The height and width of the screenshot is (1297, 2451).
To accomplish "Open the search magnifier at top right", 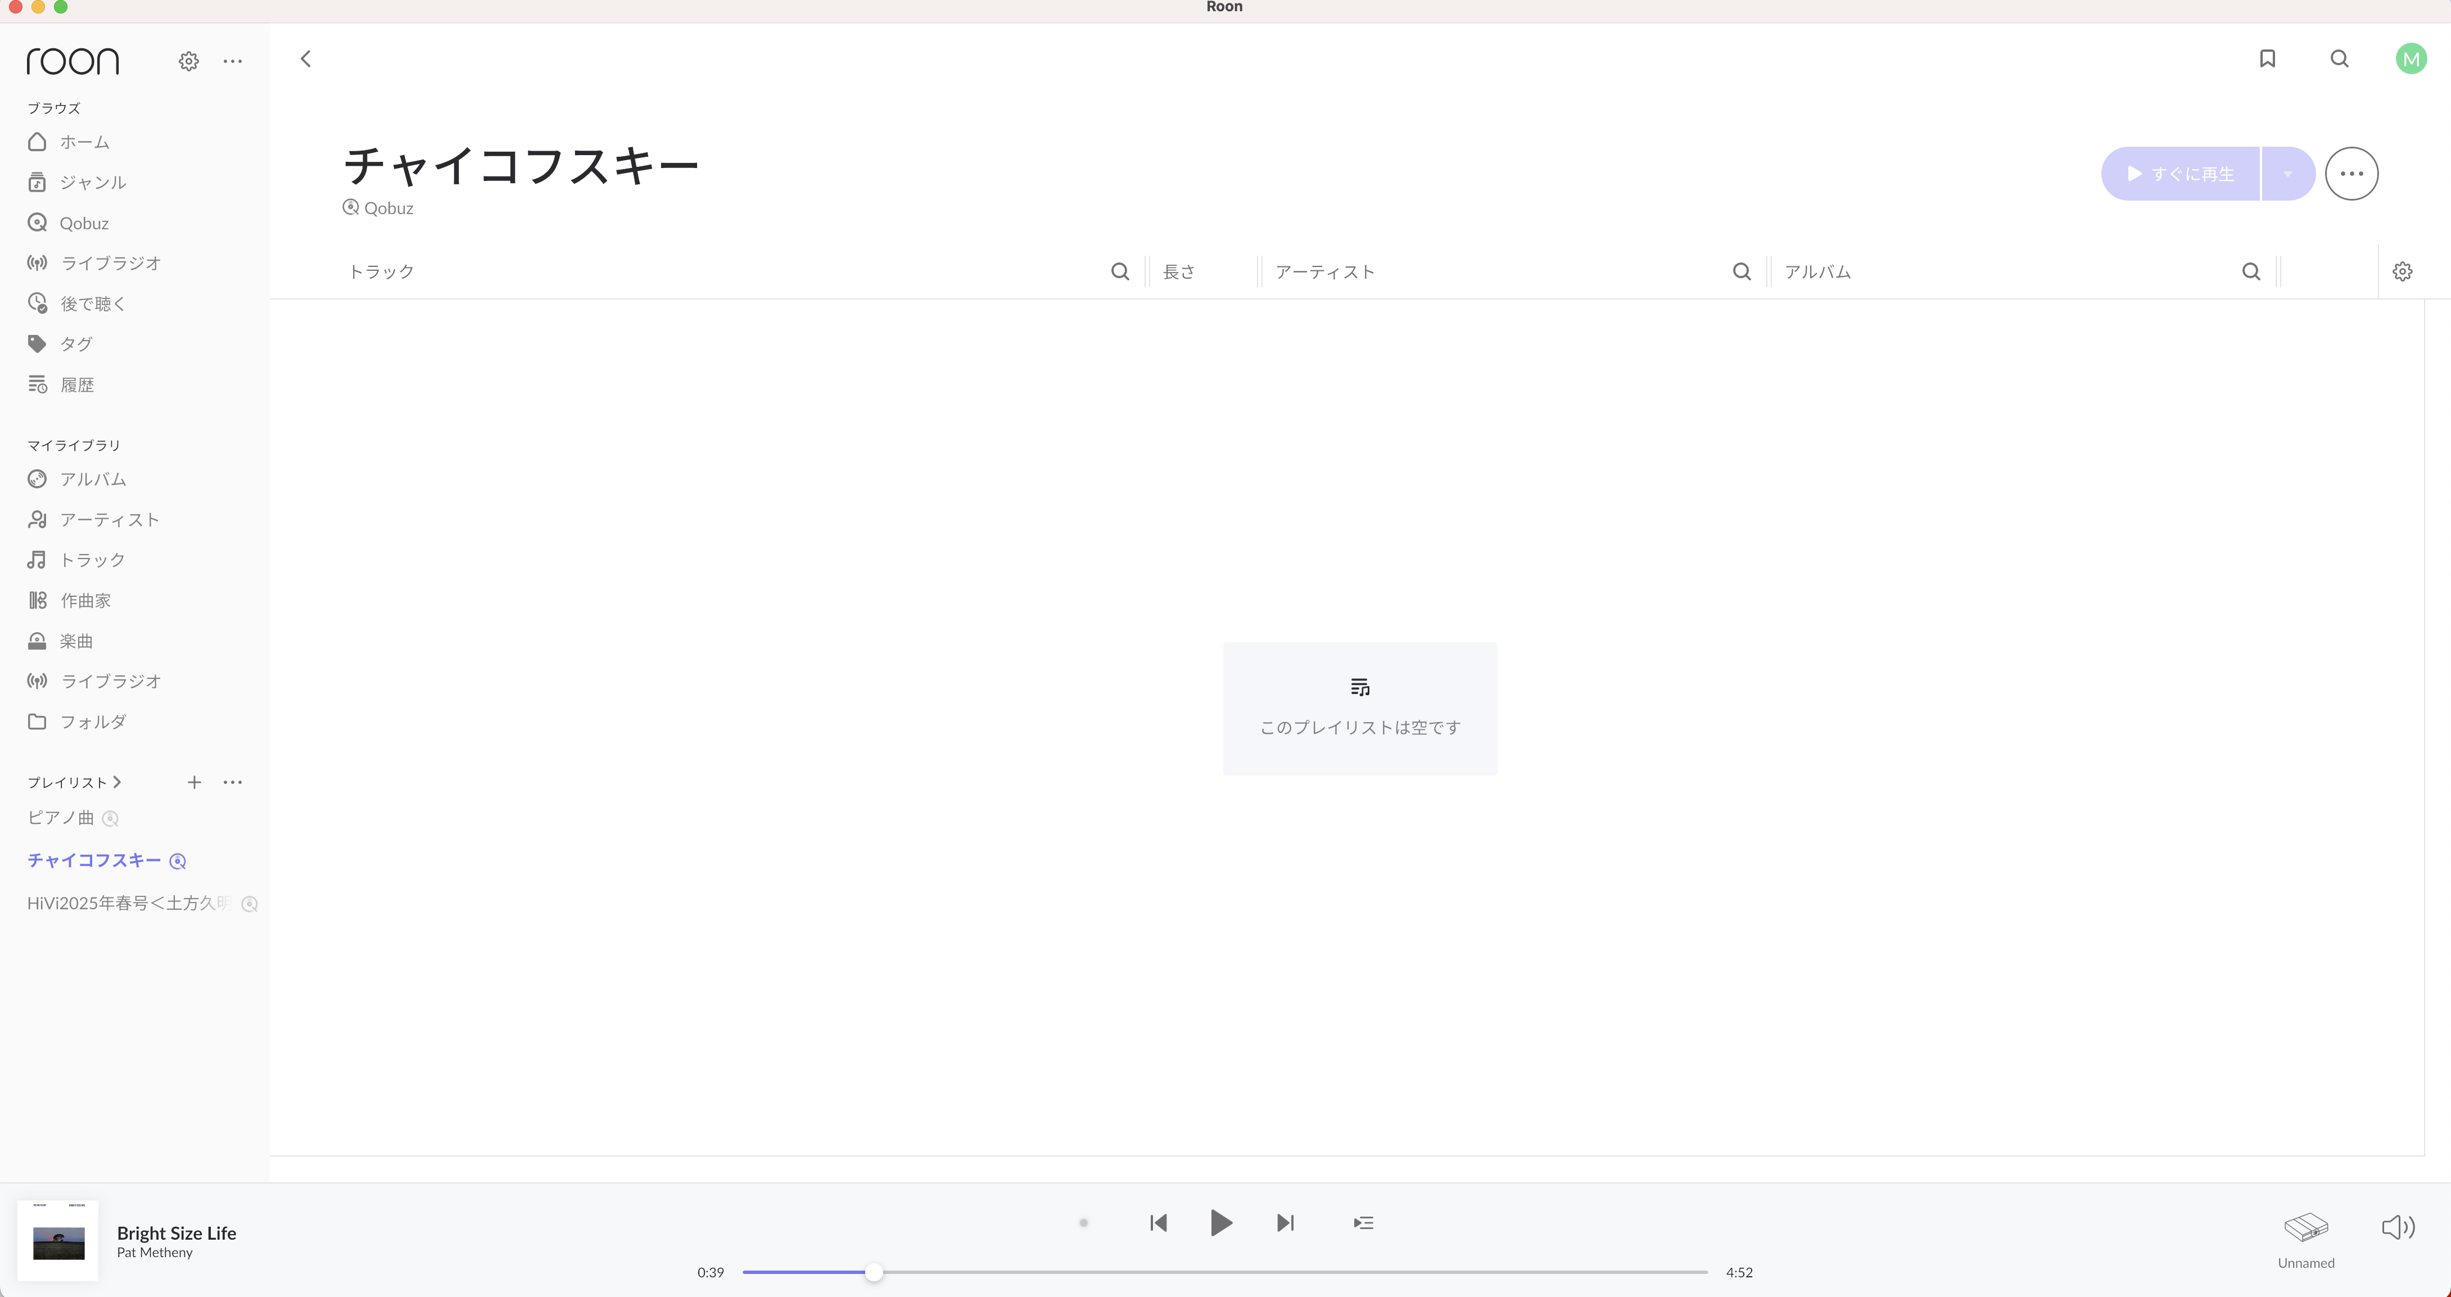I will (x=2340, y=59).
